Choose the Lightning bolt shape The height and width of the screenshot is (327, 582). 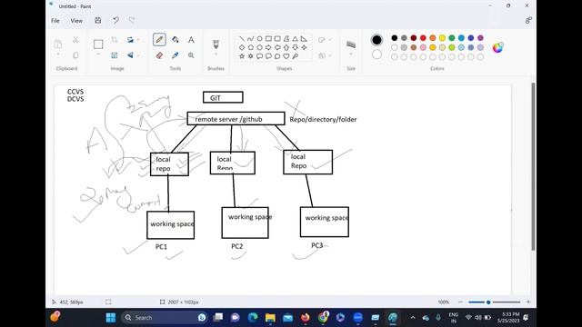click(x=295, y=56)
